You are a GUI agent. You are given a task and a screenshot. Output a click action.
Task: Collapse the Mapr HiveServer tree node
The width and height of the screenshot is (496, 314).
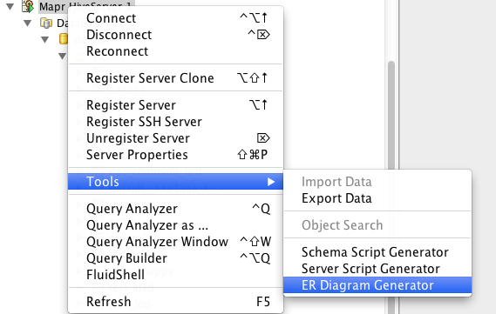10,6
